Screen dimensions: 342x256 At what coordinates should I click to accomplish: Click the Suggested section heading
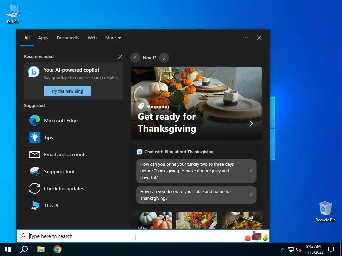(x=34, y=105)
